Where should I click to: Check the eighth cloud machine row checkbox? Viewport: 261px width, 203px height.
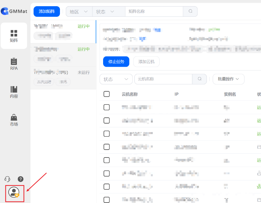click(107, 200)
